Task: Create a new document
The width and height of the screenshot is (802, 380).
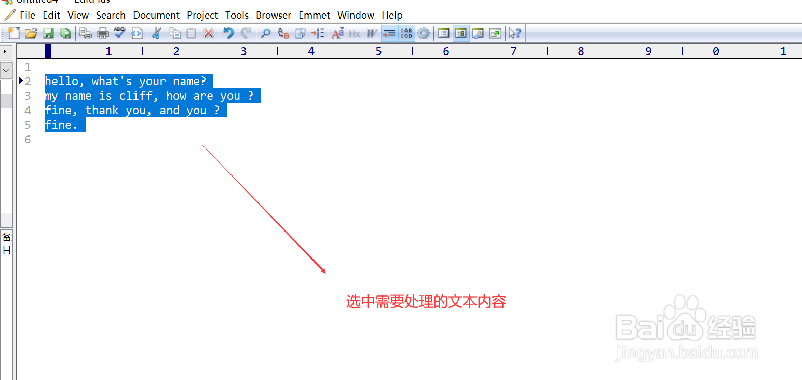Action: (13, 33)
